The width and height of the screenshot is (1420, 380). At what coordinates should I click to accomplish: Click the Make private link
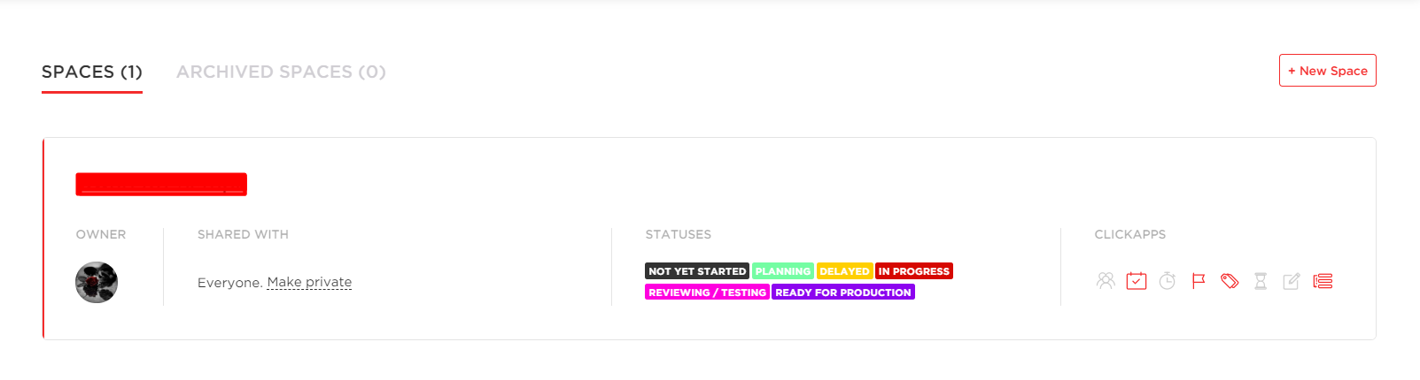coord(309,282)
